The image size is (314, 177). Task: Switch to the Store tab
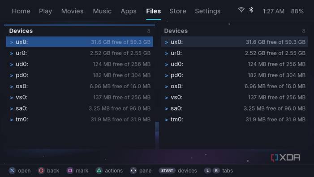(178, 11)
